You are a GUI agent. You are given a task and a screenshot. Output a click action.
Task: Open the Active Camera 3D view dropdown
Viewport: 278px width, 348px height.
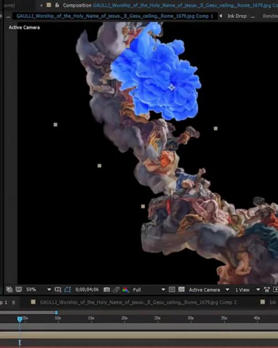click(209, 290)
